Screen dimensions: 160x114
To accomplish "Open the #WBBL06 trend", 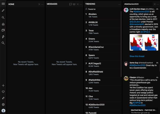I will pos(102,24).
